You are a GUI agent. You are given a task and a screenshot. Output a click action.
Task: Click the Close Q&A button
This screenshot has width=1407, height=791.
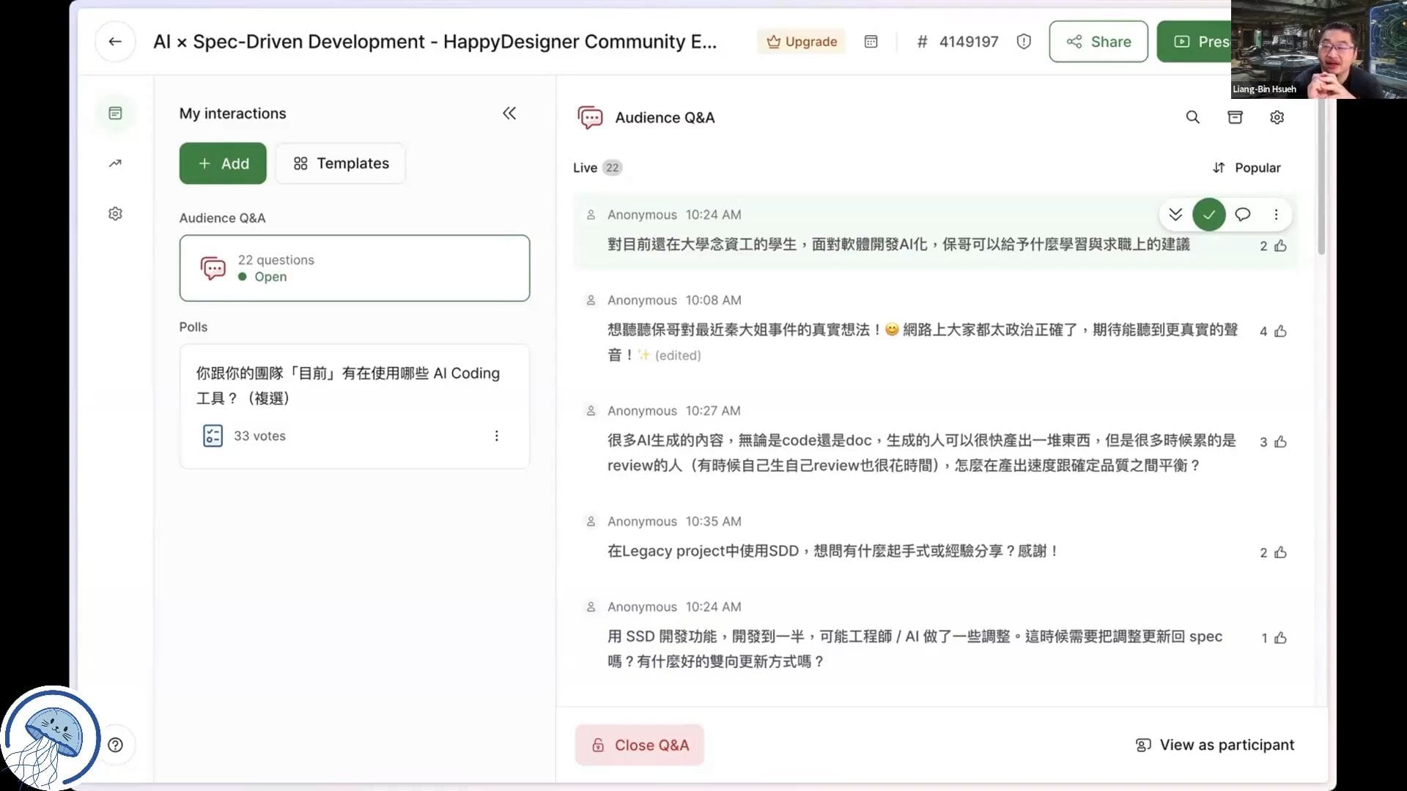[x=639, y=745]
